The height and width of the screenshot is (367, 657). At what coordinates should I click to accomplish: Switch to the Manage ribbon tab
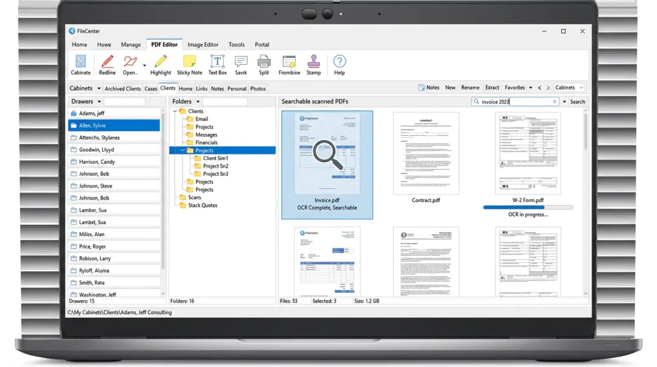(x=131, y=44)
